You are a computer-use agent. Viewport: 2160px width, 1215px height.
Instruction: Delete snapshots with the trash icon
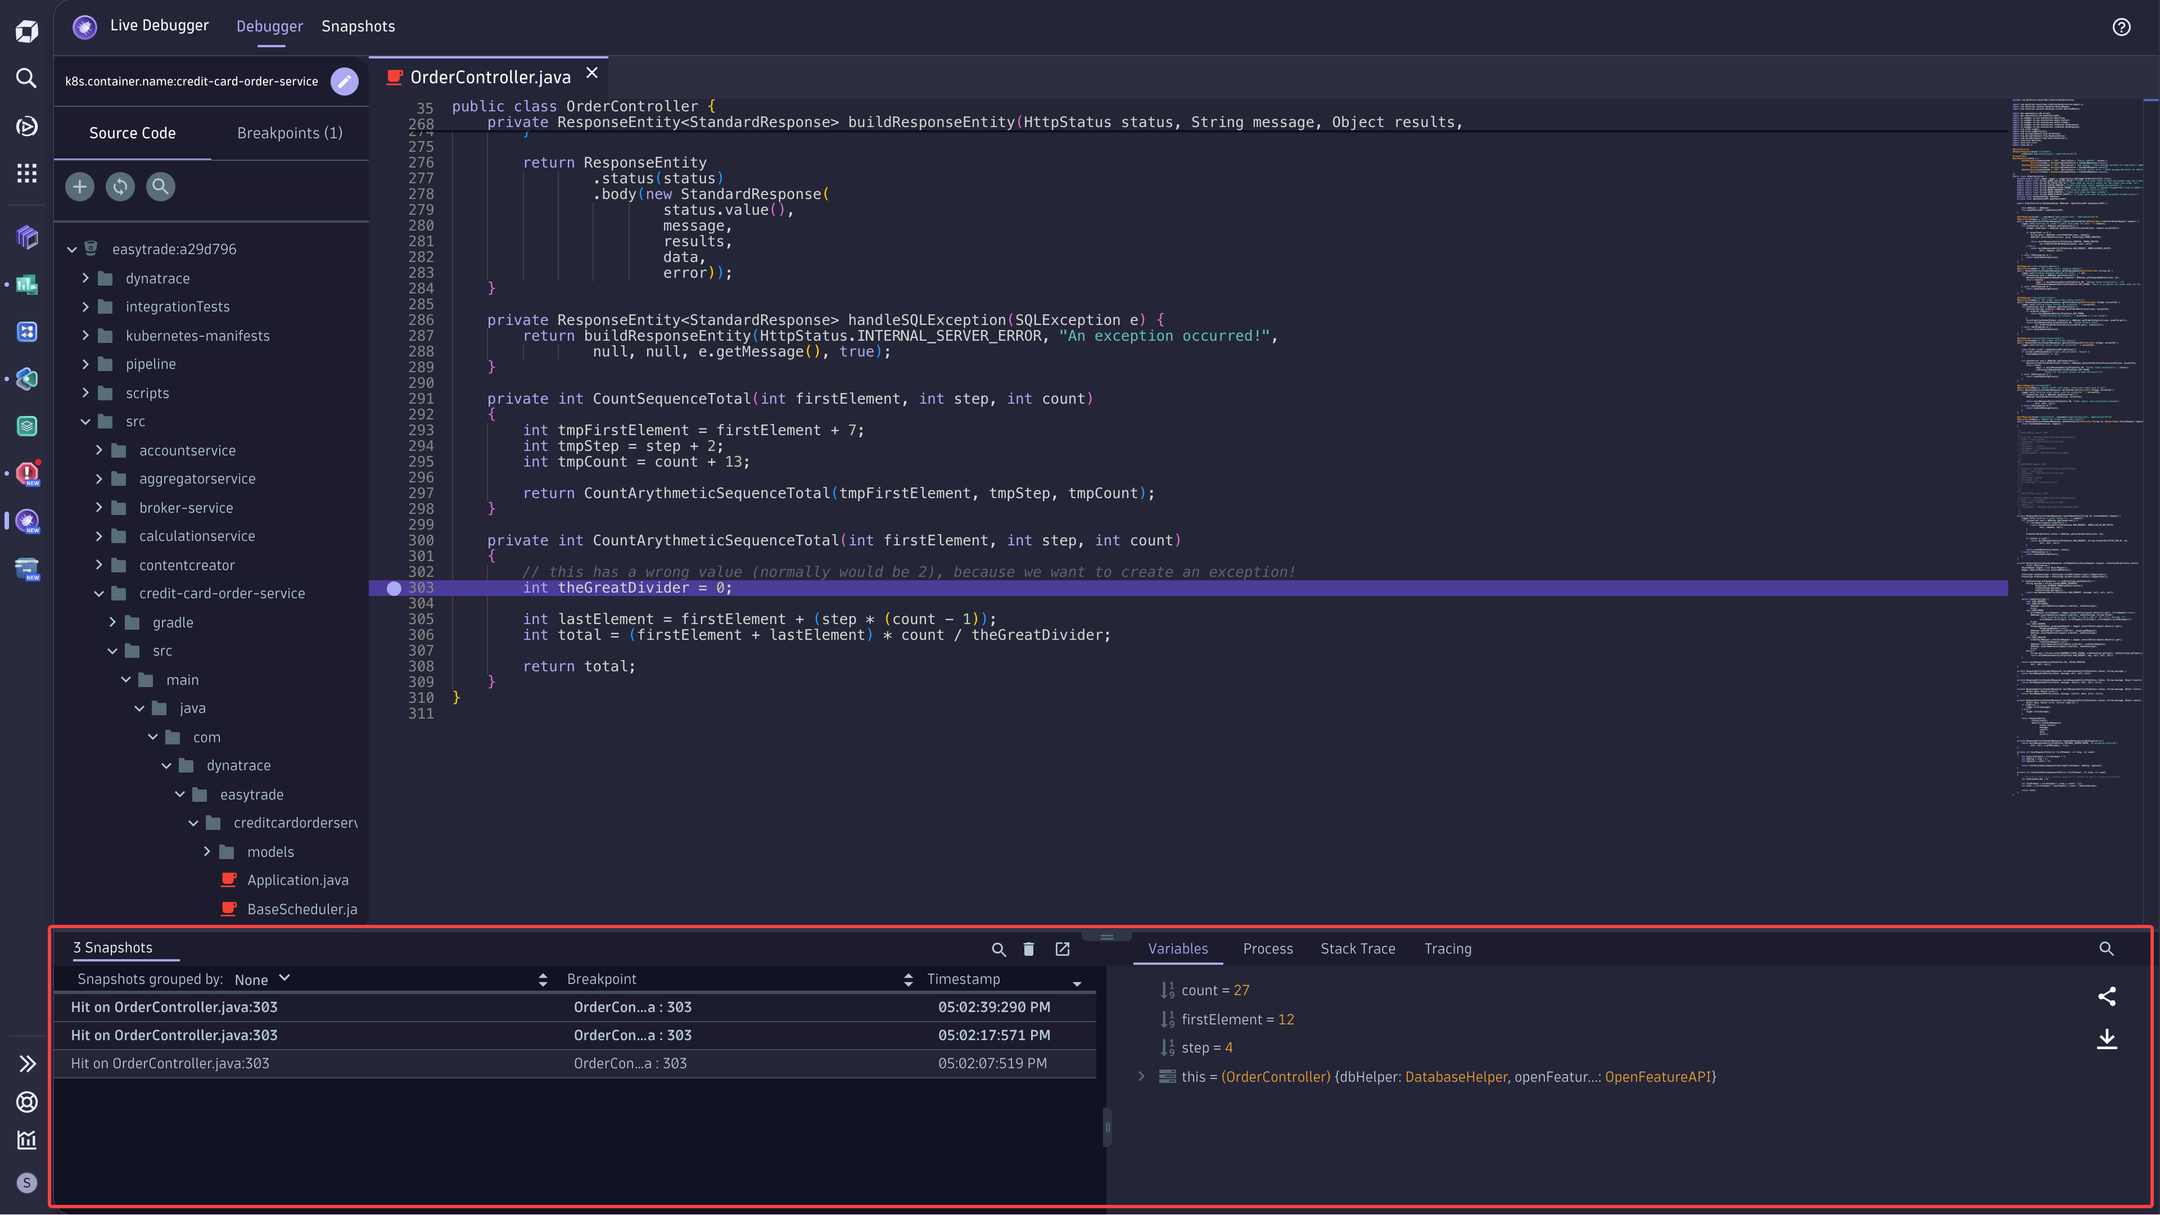click(1029, 949)
